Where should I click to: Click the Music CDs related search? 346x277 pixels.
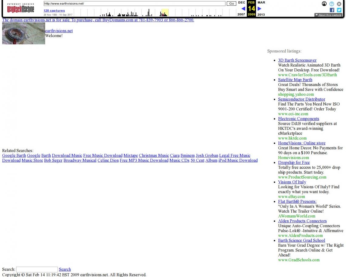[x=179, y=160]
